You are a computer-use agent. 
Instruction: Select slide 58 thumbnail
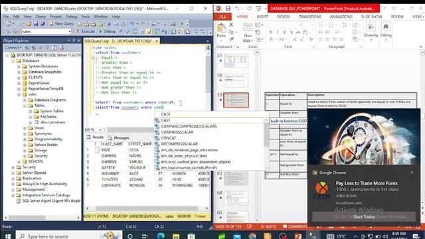tap(236, 80)
